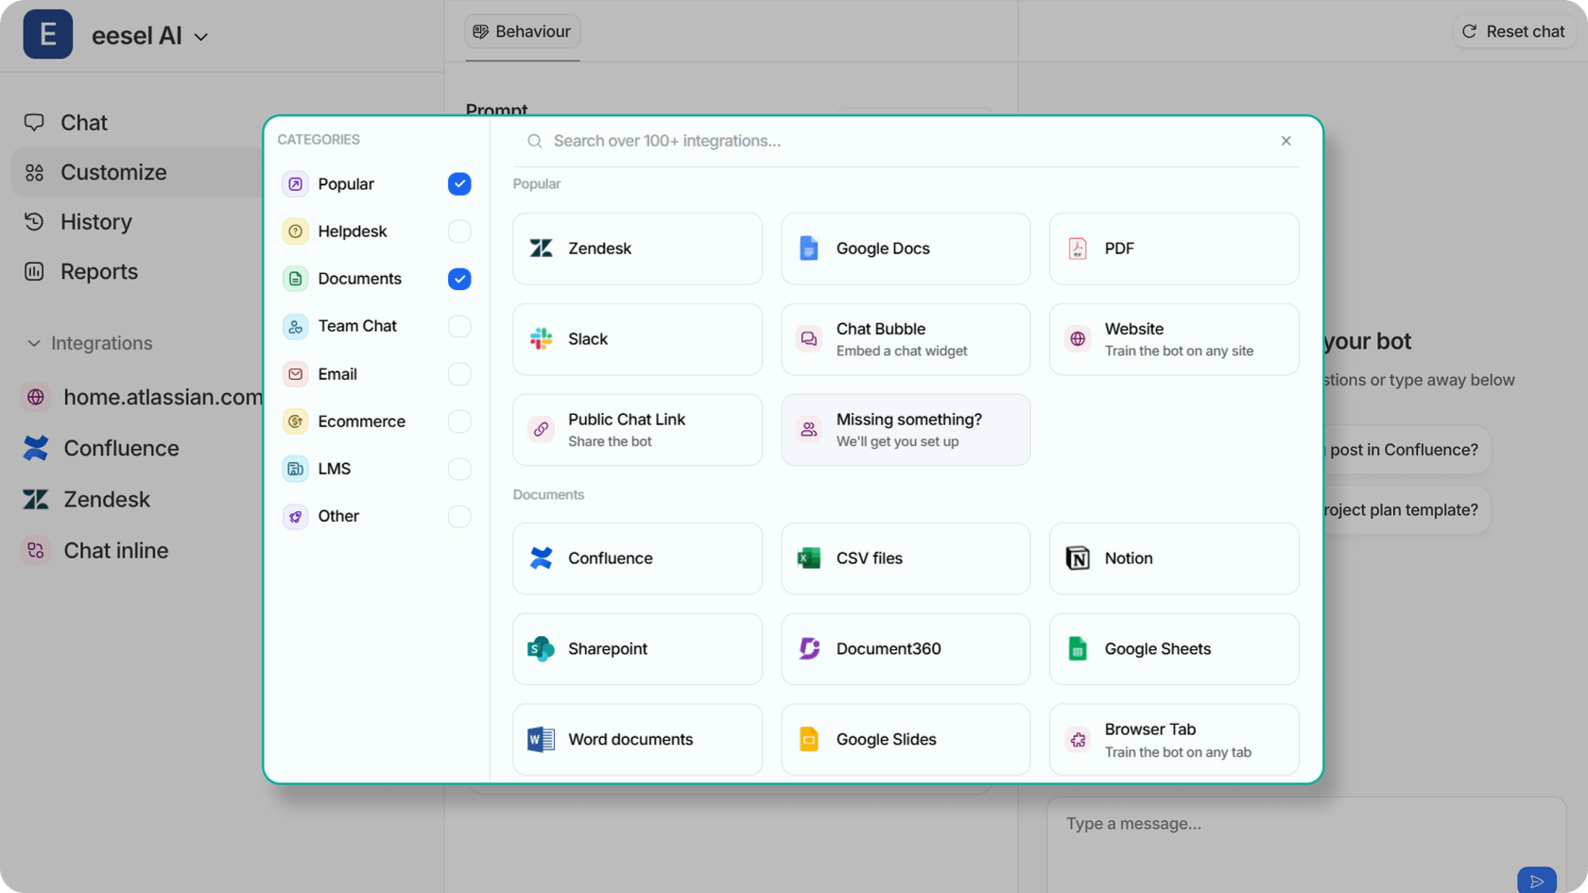Click the Slack logo icon
The width and height of the screenshot is (1588, 893).
[x=541, y=339]
